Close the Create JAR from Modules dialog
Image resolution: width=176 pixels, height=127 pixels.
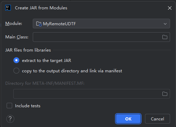(170, 8)
